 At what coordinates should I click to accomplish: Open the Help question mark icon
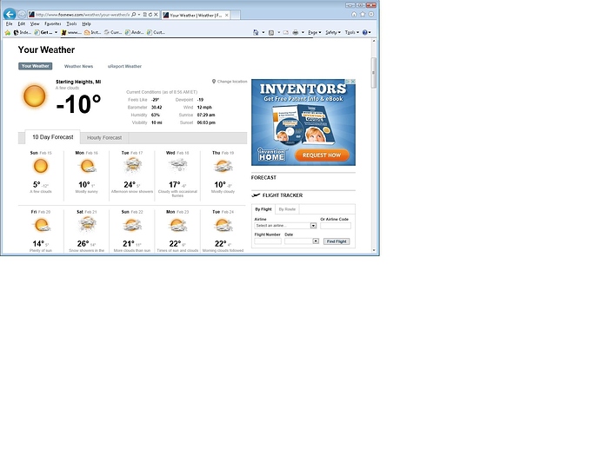point(364,32)
